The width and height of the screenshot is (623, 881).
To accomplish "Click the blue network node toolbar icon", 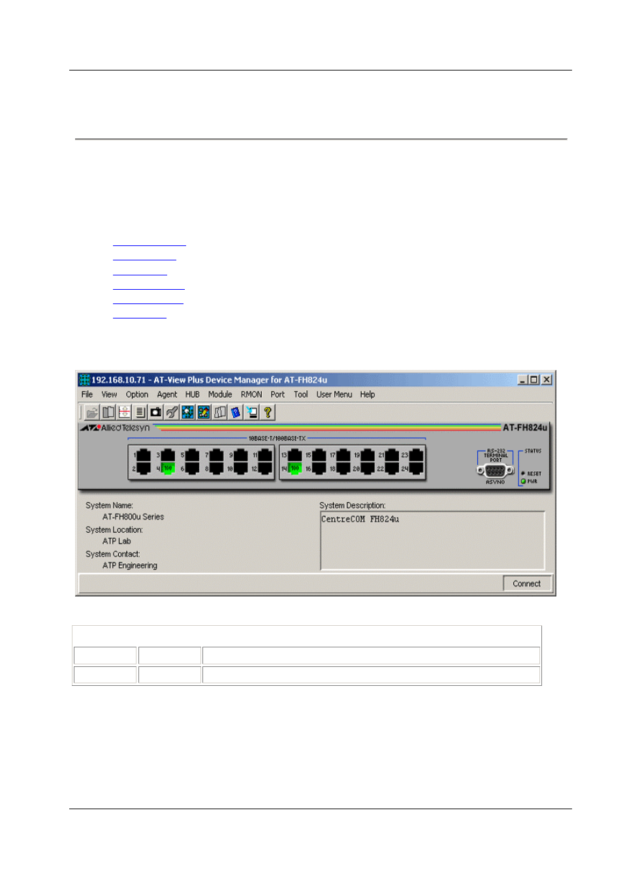I will [x=188, y=412].
